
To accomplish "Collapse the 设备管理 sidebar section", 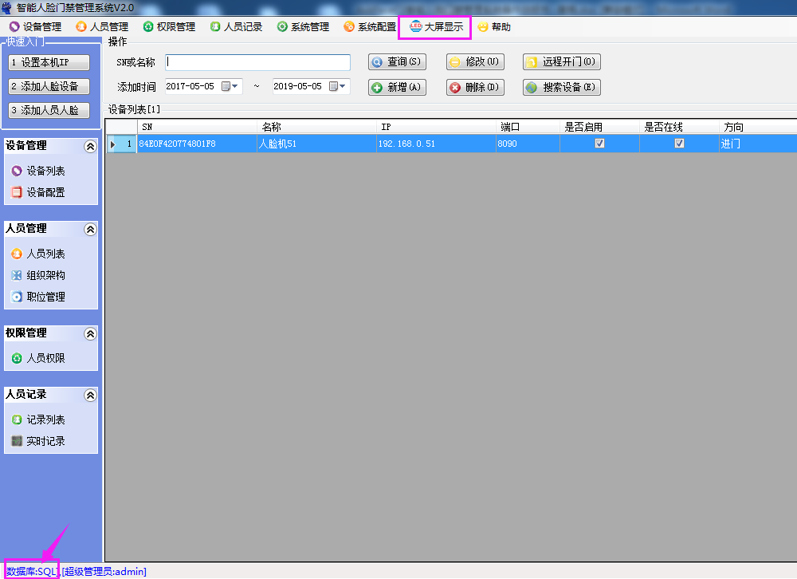I will click(x=90, y=146).
